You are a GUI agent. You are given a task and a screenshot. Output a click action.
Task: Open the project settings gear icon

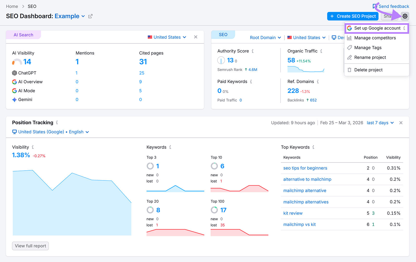pyautogui.click(x=405, y=16)
